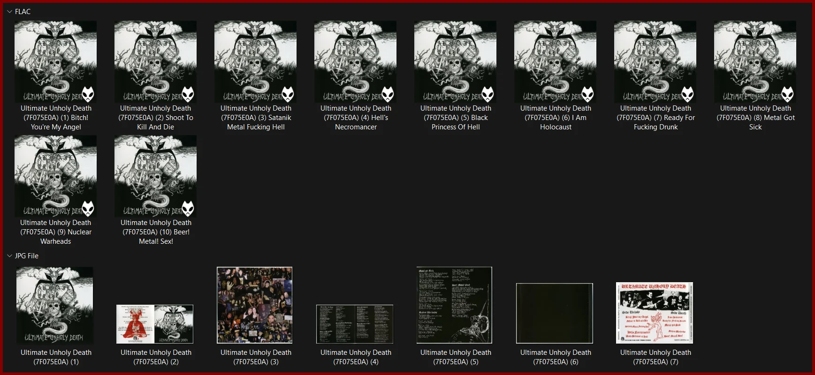
Task: Click the FLAC group header label
Action: pyautogui.click(x=23, y=12)
